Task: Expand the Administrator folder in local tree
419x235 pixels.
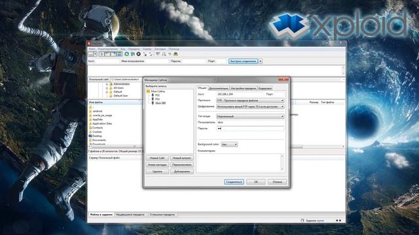Action: click(107, 84)
